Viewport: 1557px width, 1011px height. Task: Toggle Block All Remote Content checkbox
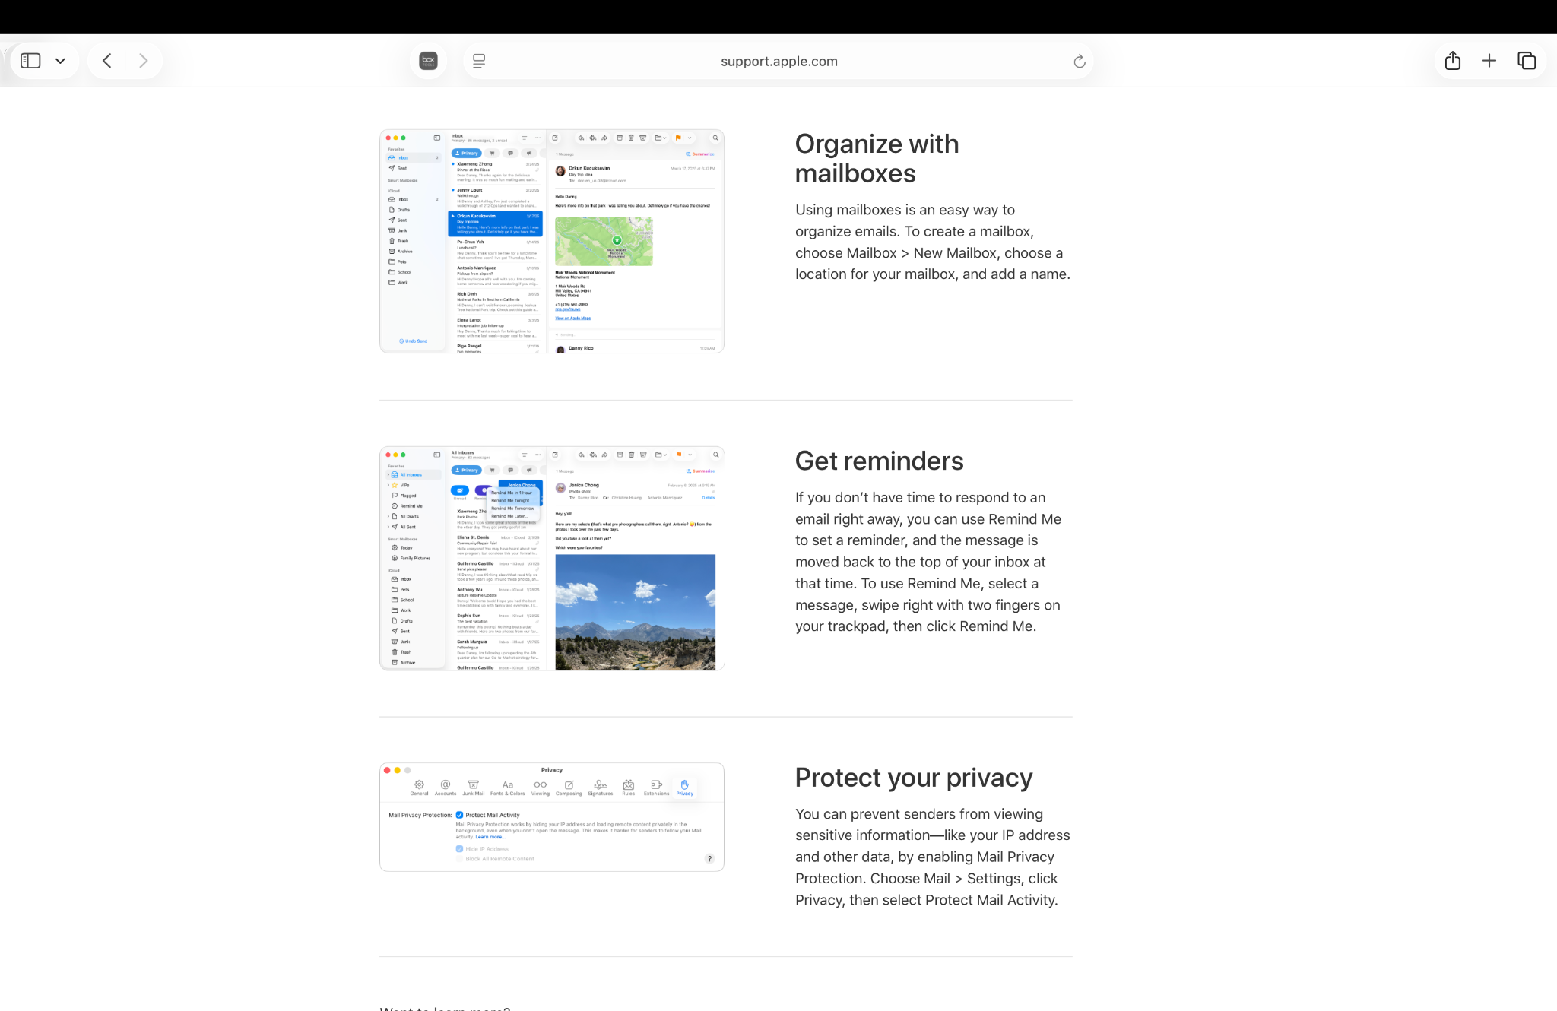(459, 859)
